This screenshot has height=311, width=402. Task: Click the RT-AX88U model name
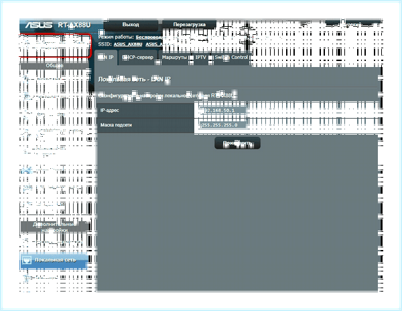[74, 25]
